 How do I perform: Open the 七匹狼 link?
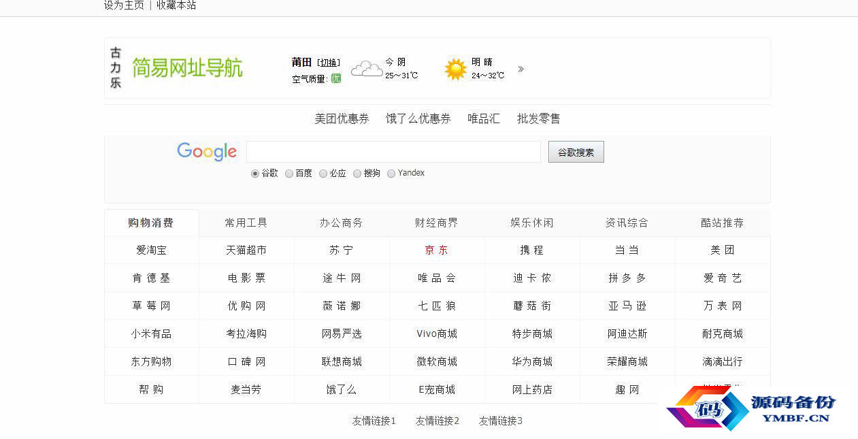(437, 306)
